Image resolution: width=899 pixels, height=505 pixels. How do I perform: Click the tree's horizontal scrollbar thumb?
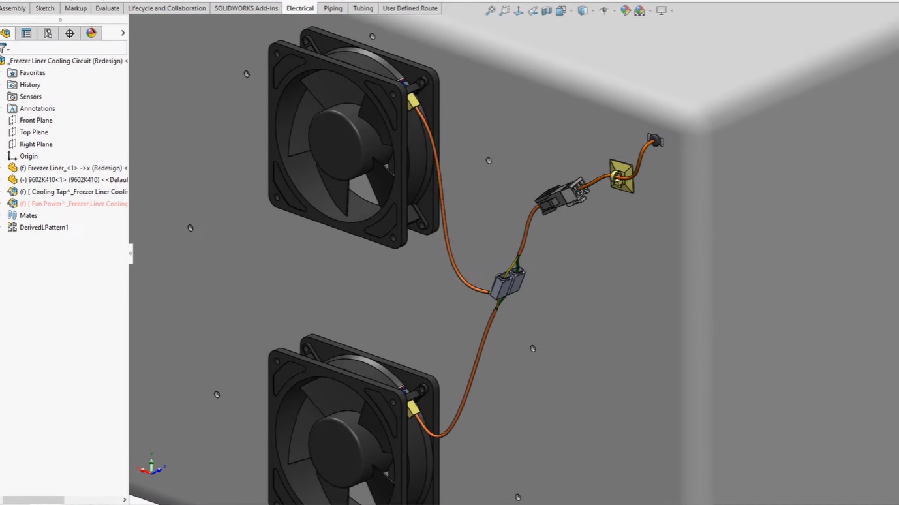coord(33,500)
